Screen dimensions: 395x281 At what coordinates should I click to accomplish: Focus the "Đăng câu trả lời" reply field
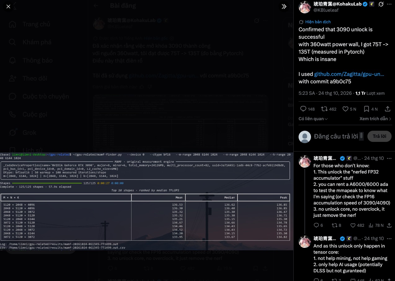click(x=336, y=136)
